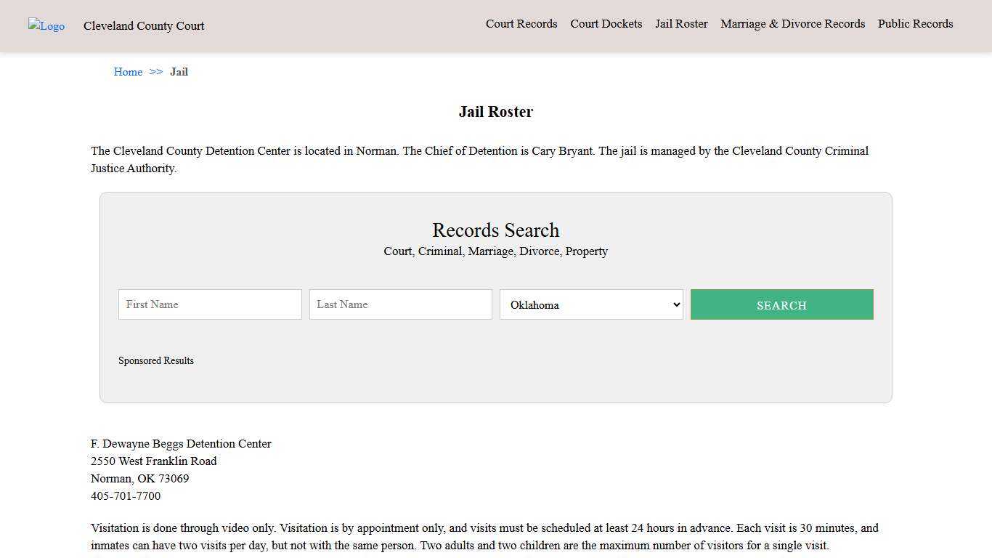Select the Court Dockets navigation item
Viewport: 992px width, 558px height.
[606, 23]
